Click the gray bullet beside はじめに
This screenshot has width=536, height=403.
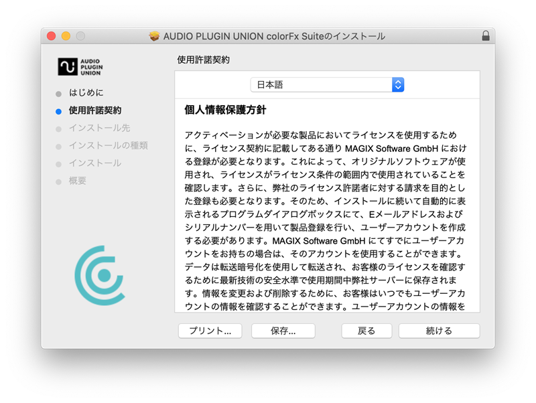tap(58, 94)
